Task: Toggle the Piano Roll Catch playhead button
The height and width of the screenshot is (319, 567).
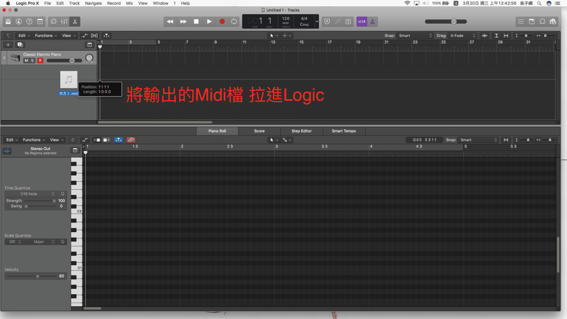Action: click(x=119, y=140)
